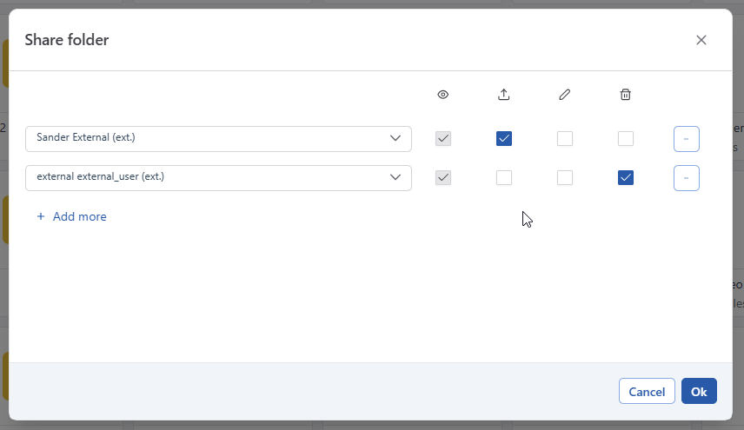The image size is (744, 430).
Task: Click the pencil edit permission icon
Action: coord(565,95)
